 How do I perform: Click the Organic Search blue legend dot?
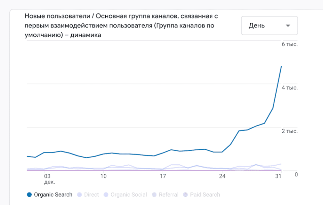tap(29, 195)
